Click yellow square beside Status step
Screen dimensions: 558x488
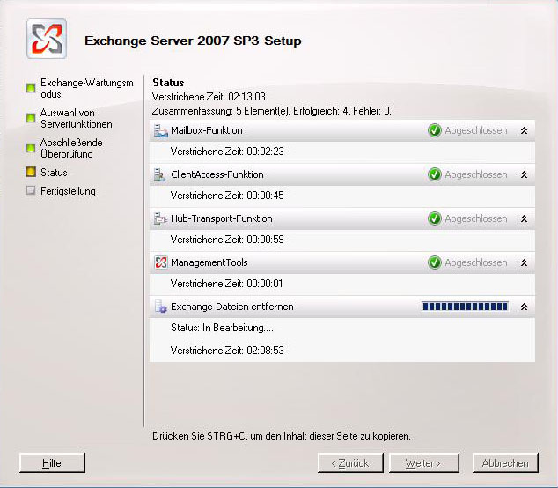[x=31, y=172]
